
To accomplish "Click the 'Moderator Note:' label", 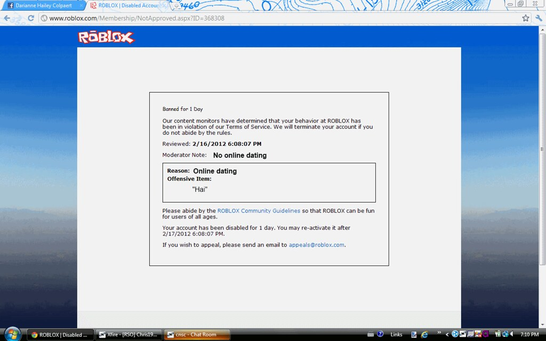I will 184,155.
